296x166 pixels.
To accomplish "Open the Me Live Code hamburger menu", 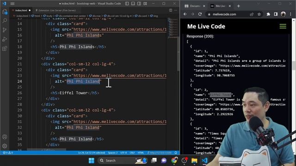I will [x=283, y=26].
